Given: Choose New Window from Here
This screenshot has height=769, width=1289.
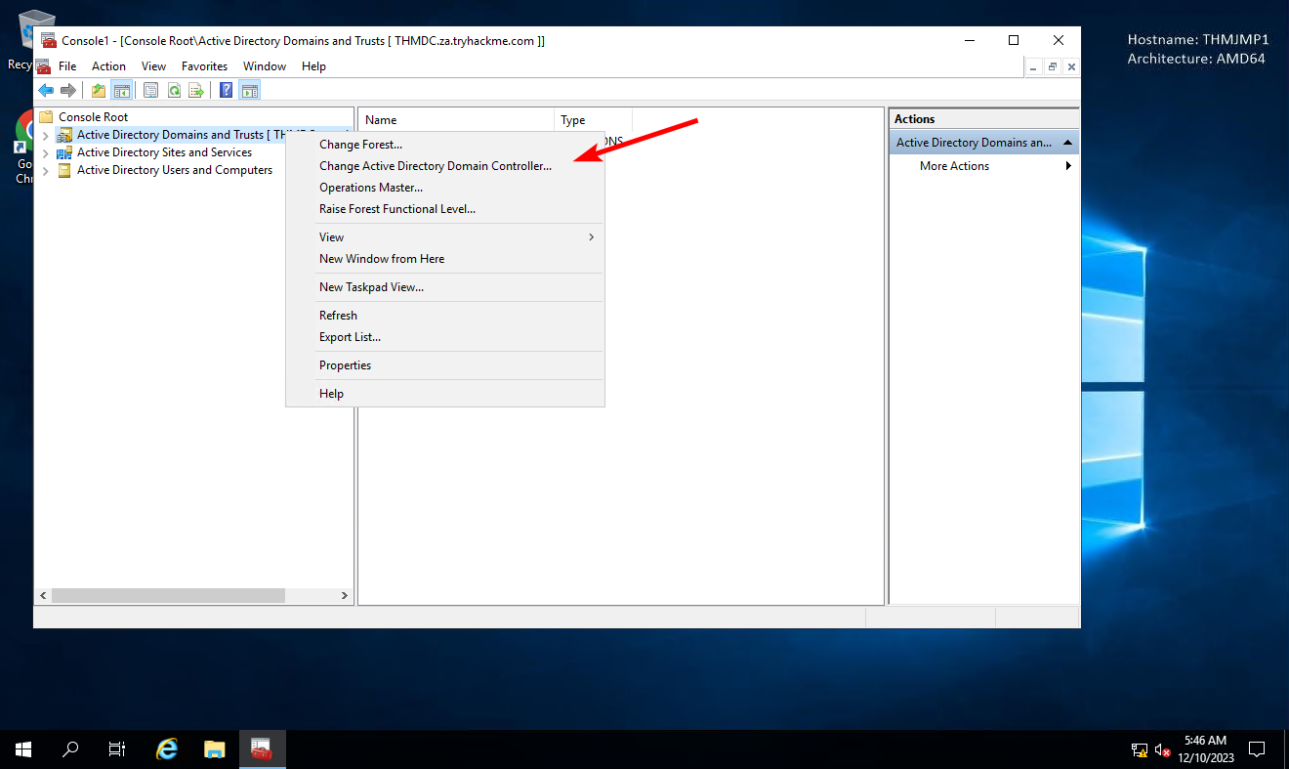Looking at the screenshot, I should (x=445, y=259).
